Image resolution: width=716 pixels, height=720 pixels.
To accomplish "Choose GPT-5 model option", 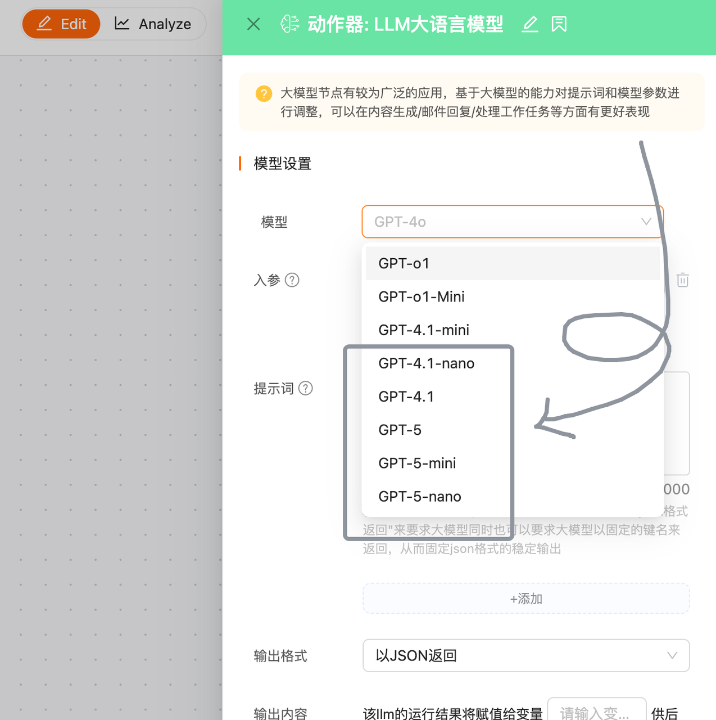I will click(512, 430).
